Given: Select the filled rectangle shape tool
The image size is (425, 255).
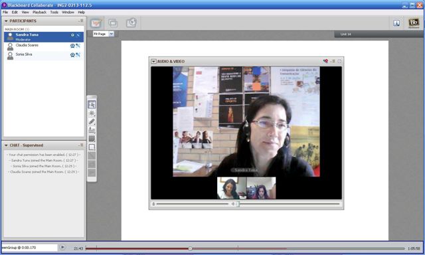Looking at the screenshot, I should click(92, 139).
